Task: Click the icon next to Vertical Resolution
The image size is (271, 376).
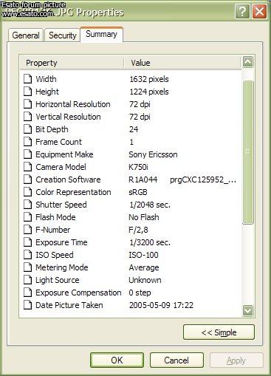Action: pyautogui.click(x=27, y=117)
